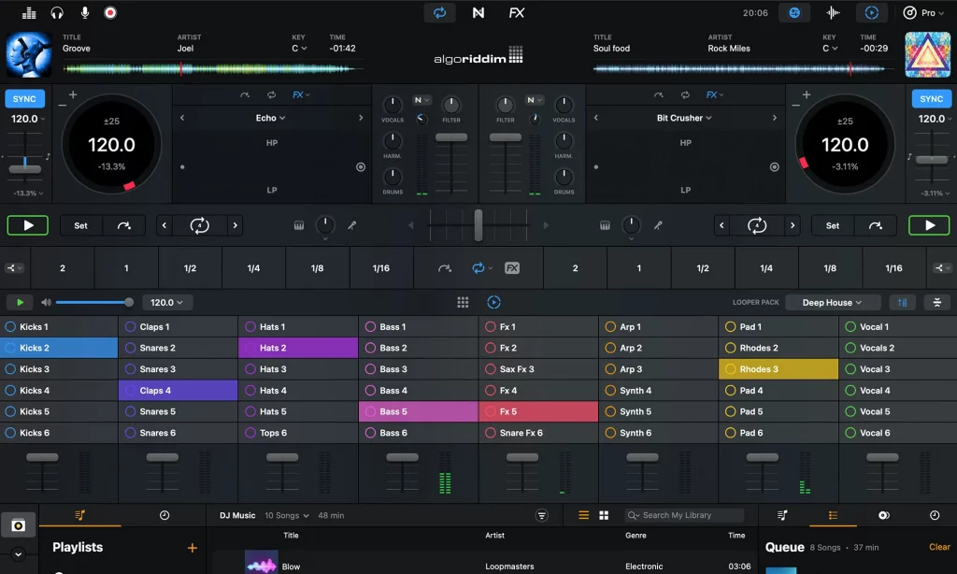This screenshot has width=957, height=574.
Task: Toggle the Neural Mix icon in the top bar
Action: [479, 13]
